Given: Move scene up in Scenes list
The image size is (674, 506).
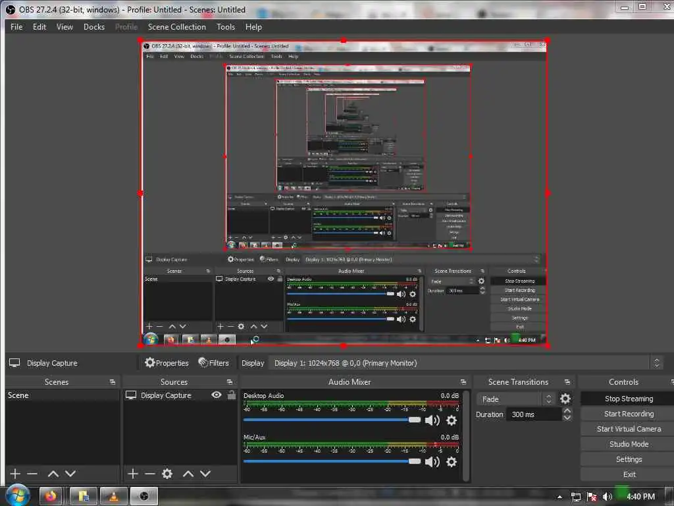Looking at the screenshot, I should point(53,473).
